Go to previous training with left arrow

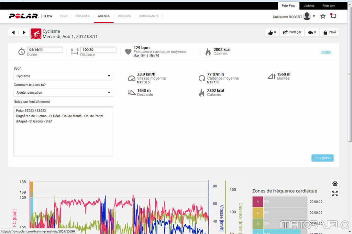click(x=13, y=33)
